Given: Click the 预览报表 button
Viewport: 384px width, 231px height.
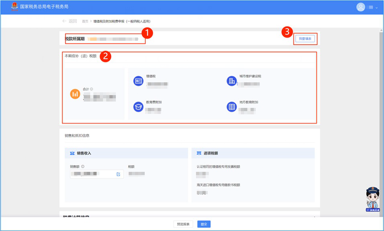Looking at the screenshot, I should [184, 224].
